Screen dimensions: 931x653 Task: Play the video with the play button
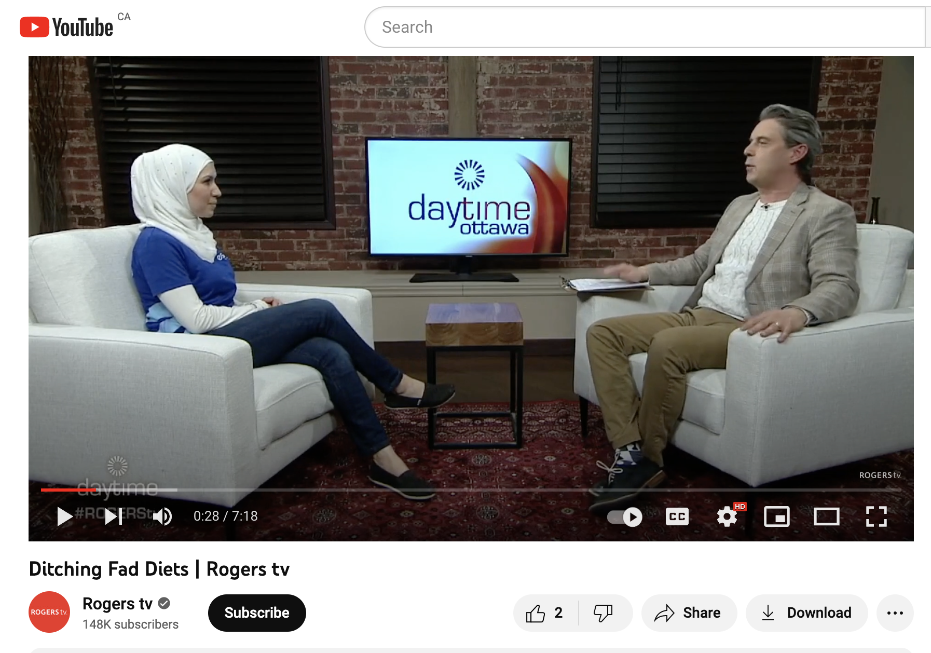(x=64, y=516)
